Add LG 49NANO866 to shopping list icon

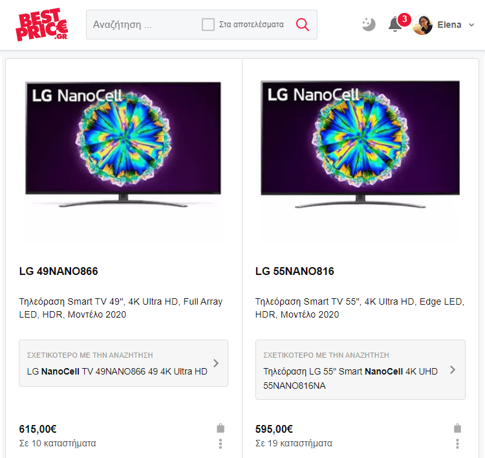(221, 428)
